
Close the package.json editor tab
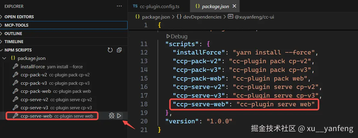(234, 6)
